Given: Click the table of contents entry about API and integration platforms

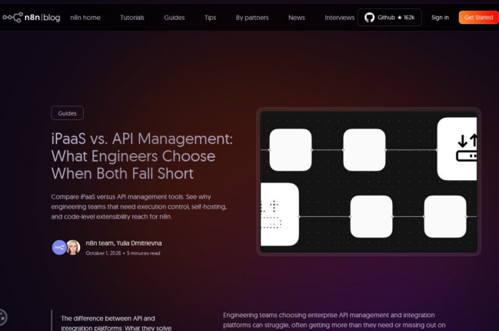Looking at the screenshot, I should pyautogui.click(x=116, y=323).
